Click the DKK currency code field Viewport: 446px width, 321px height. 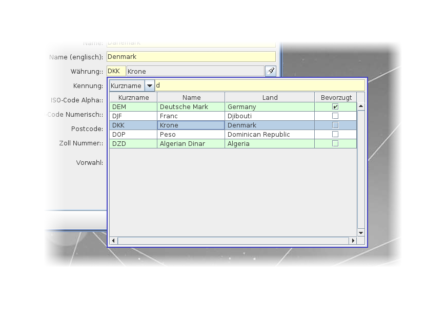click(116, 71)
